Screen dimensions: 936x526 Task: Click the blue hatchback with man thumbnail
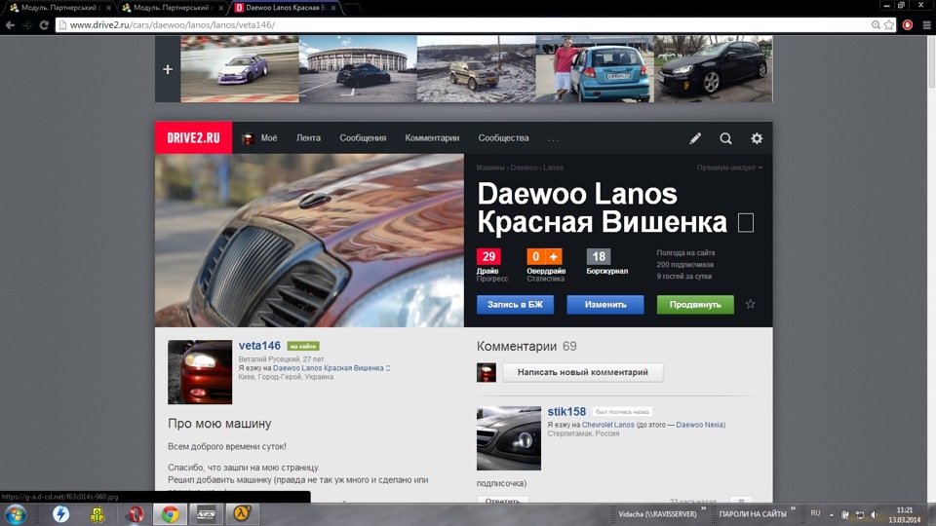point(595,69)
